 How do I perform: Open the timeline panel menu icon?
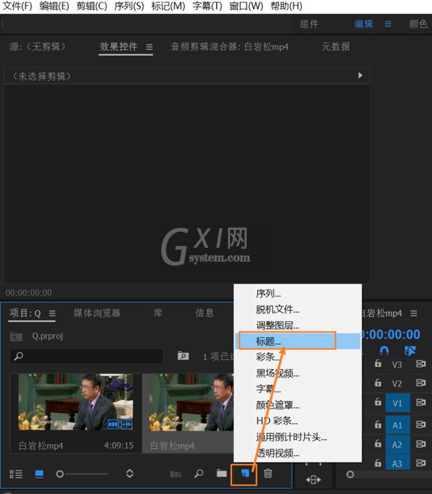(414, 313)
